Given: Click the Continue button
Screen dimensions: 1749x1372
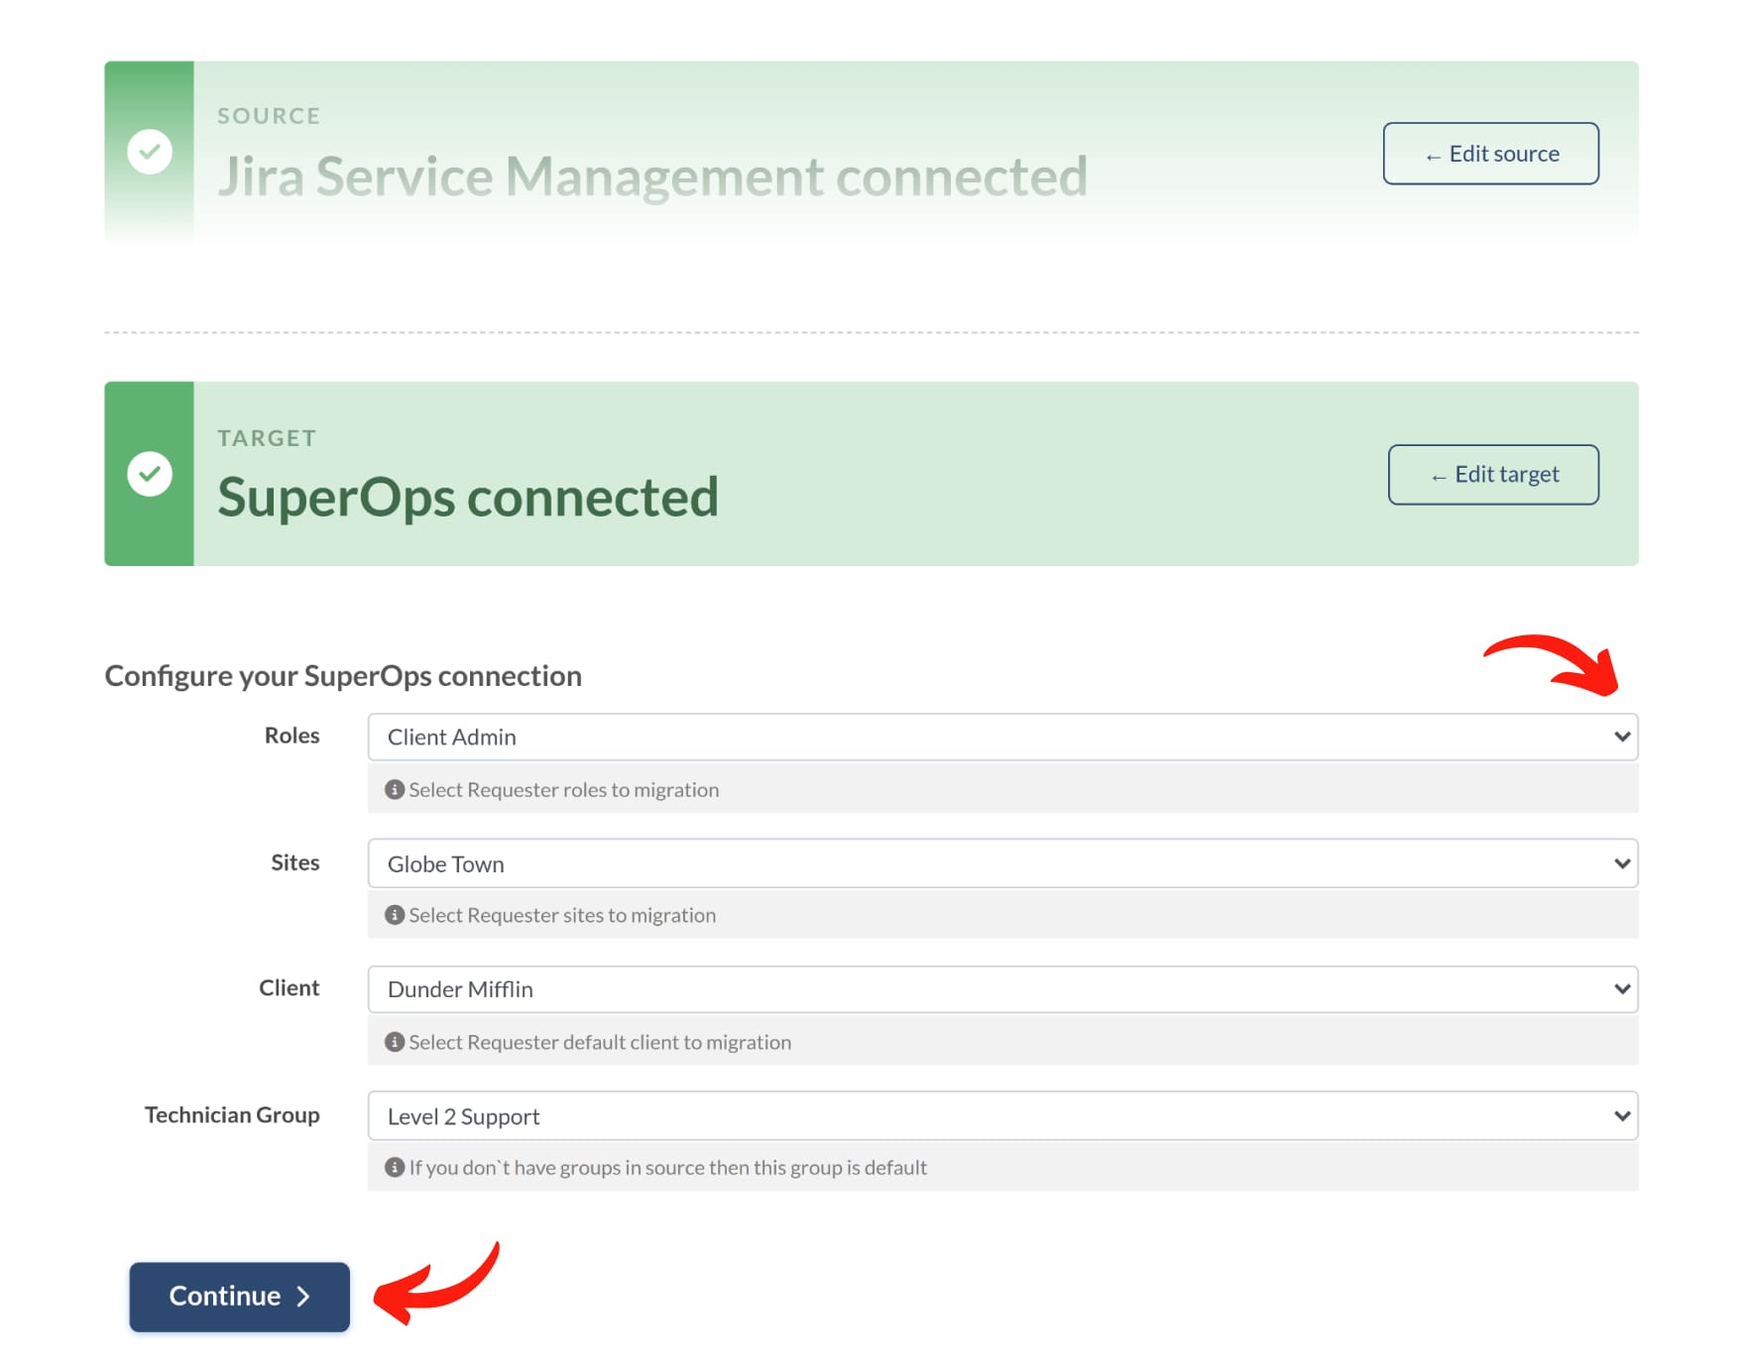Looking at the screenshot, I should point(239,1297).
